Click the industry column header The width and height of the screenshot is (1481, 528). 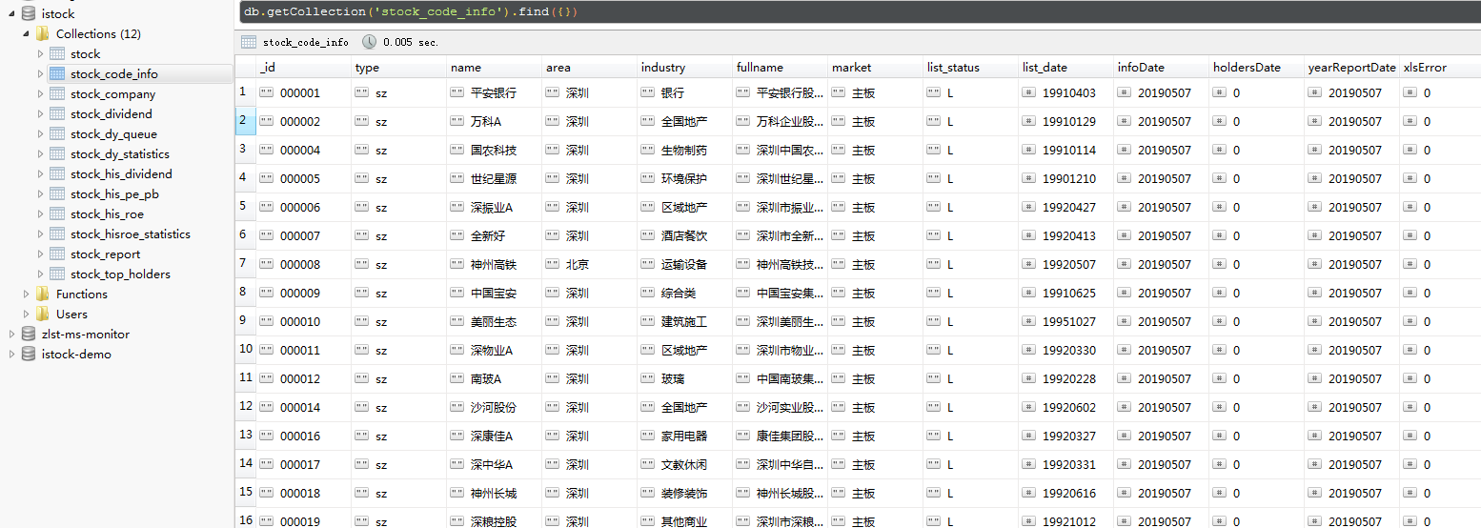[x=685, y=68]
